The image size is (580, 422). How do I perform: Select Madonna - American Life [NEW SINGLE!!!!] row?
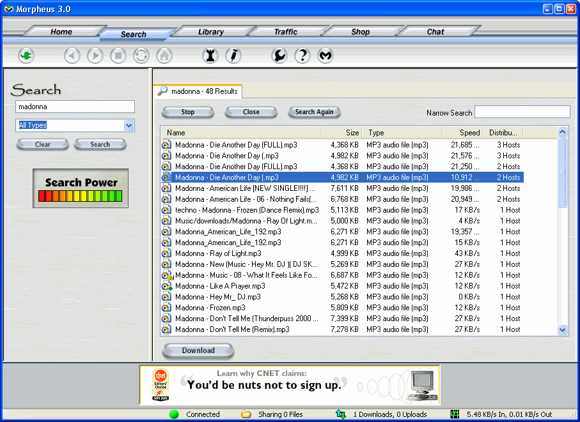click(x=342, y=188)
